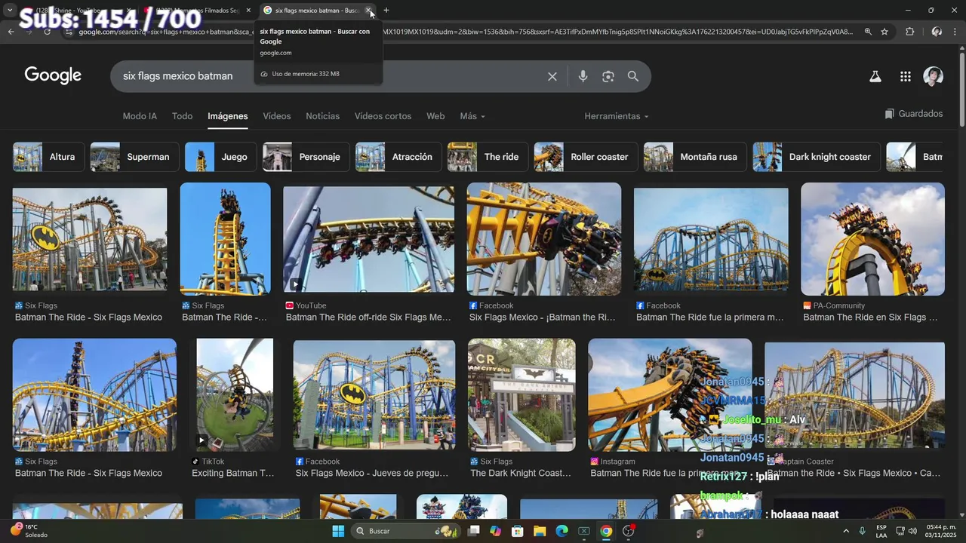The width and height of the screenshot is (966, 543).
Task: Open a new browser tab
Action: click(386, 11)
